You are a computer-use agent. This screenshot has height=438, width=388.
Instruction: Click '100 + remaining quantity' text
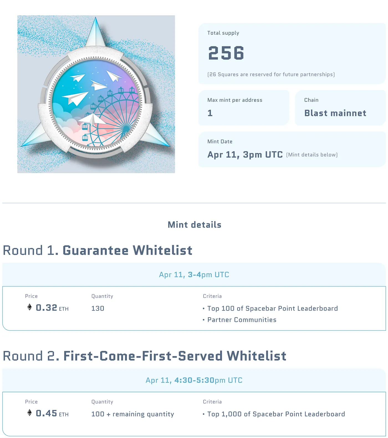pos(133,414)
